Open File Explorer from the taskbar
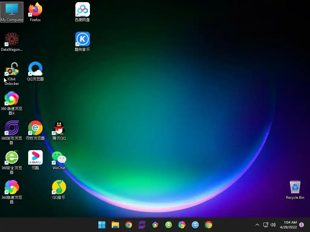Image resolution: width=310 pixels, height=232 pixels. tap(115, 225)
